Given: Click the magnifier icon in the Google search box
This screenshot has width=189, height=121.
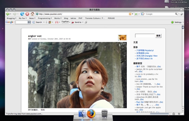Looking at the screenshot, I should click(176, 14).
